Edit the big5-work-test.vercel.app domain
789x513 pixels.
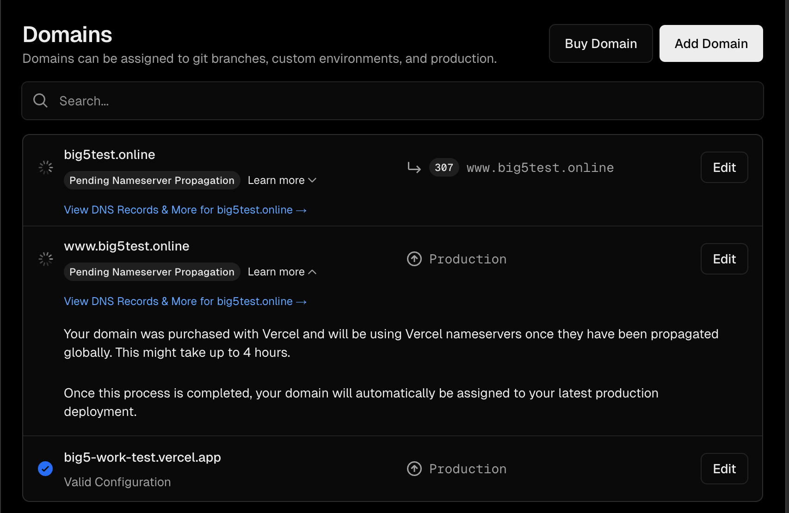point(724,469)
